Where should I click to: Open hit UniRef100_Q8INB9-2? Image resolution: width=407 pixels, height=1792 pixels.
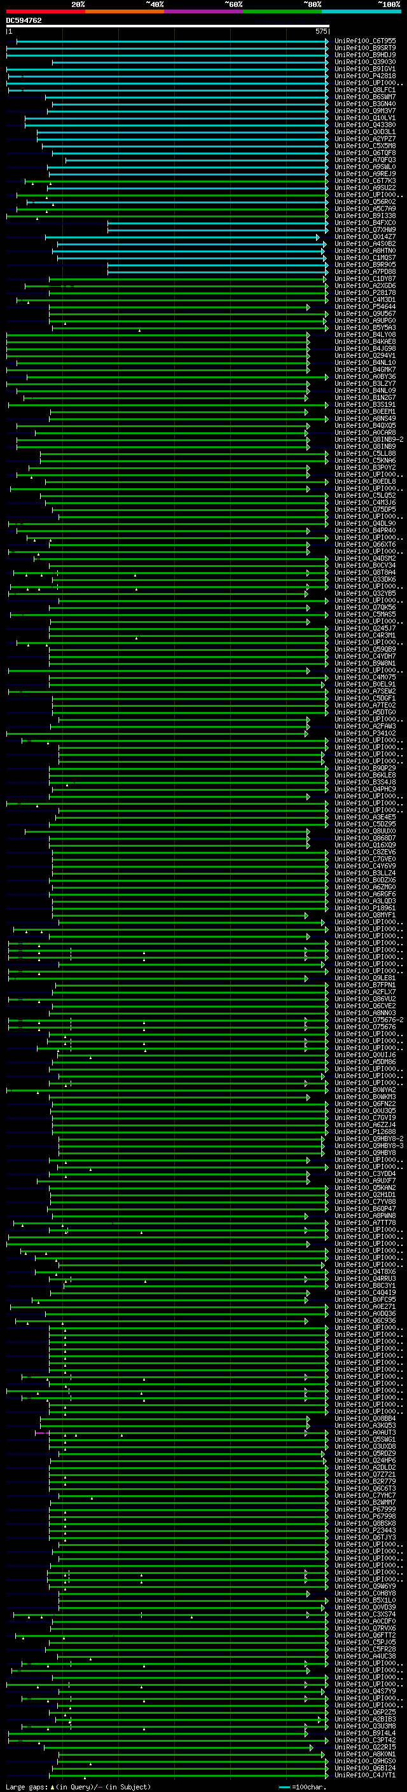[x=369, y=440]
